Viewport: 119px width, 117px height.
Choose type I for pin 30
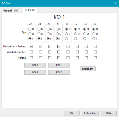point(67,39)
